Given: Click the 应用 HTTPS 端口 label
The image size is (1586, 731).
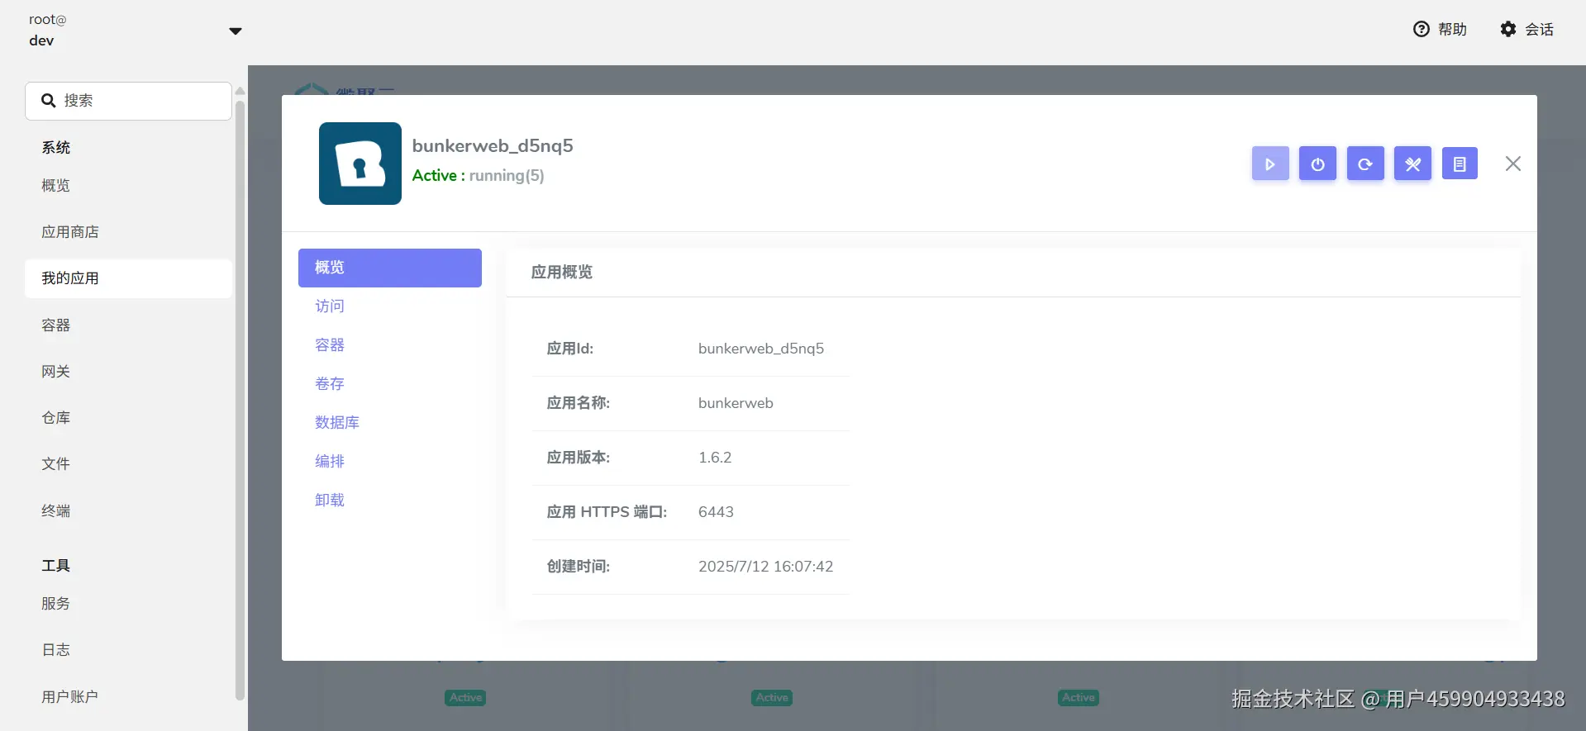Looking at the screenshot, I should 607,512.
